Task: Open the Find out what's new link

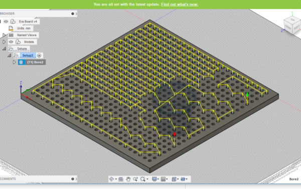Action: (x=180, y=4)
